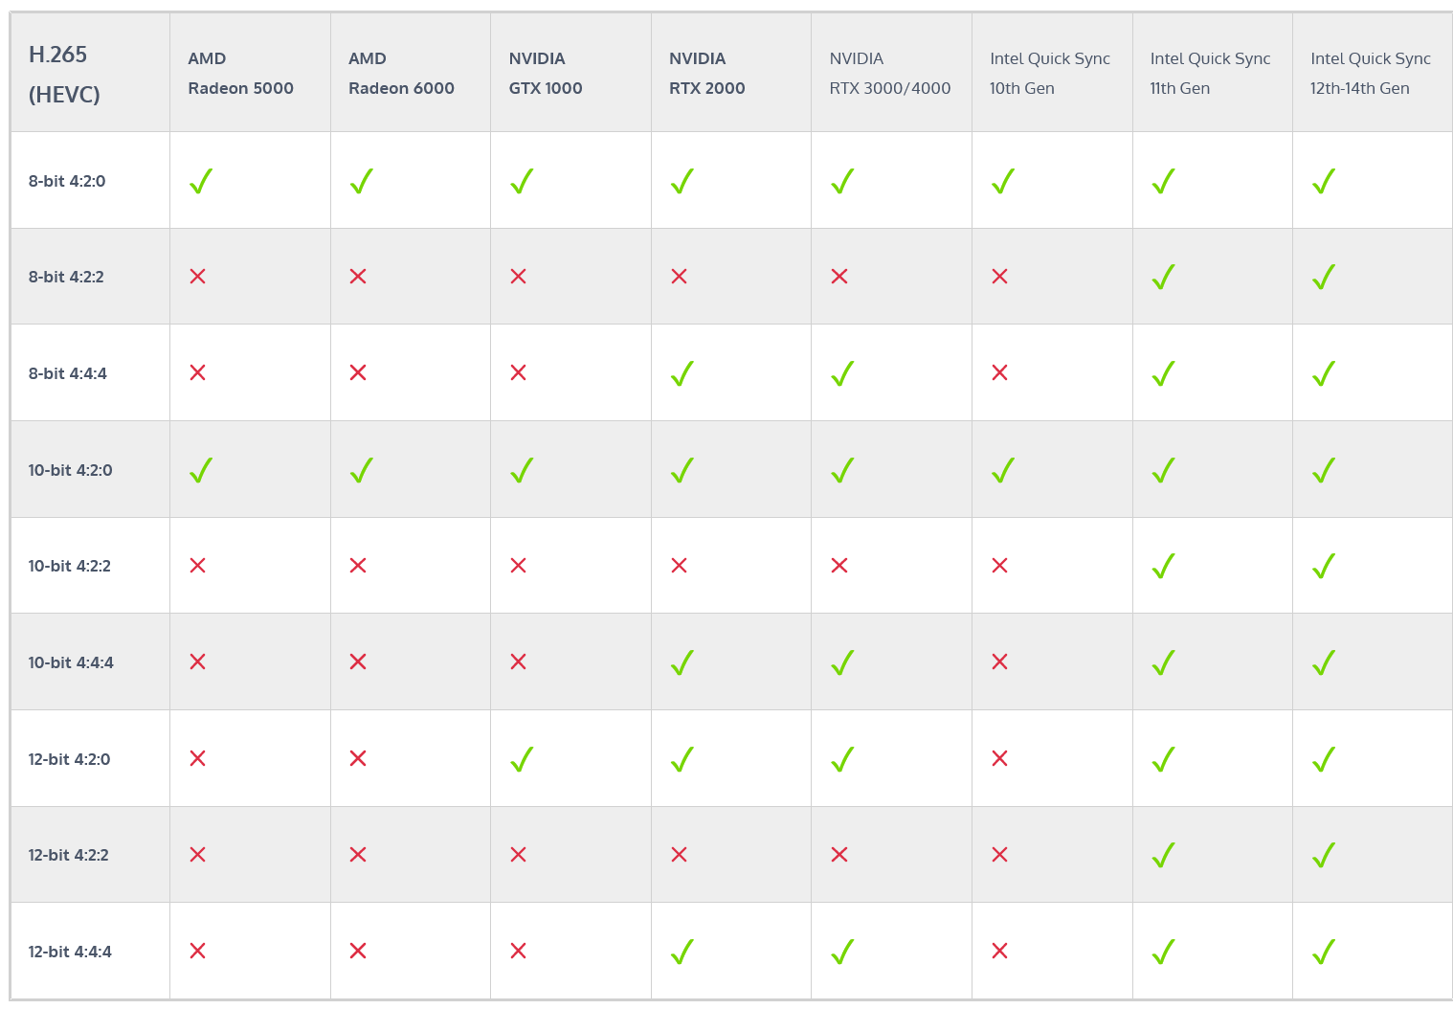Click the red X for 12-bit 4:2:2 NVIDIA RTX 3000/4000
Image resolution: width=1453 pixels, height=1009 pixels.
coord(839,855)
